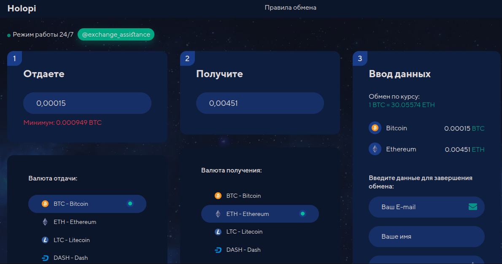Go to Holopi home via logo
The image size is (502, 264).
click(x=22, y=8)
